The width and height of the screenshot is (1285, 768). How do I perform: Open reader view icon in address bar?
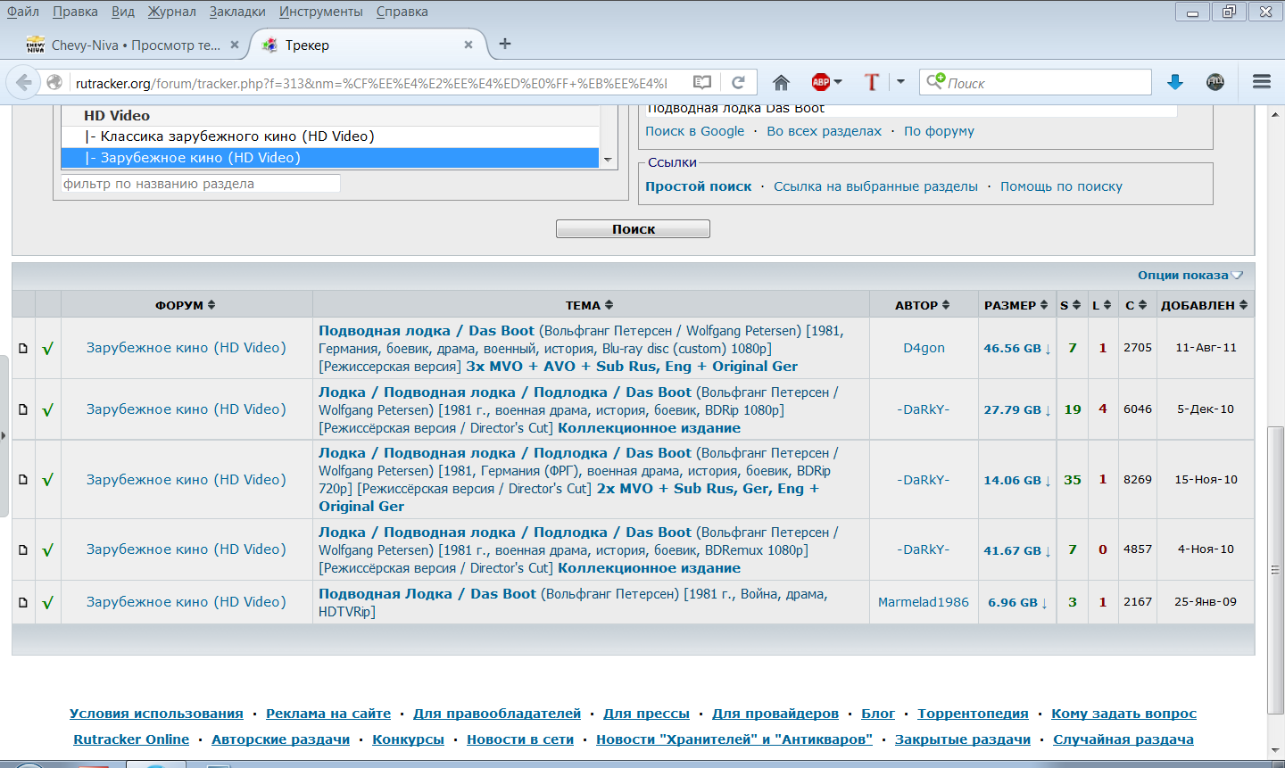pyautogui.click(x=702, y=83)
